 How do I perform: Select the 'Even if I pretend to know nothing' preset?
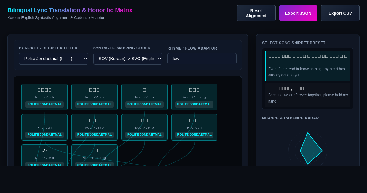(308, 66)
